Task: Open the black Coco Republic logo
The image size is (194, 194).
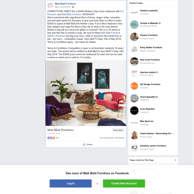Action: coord(134,111)
